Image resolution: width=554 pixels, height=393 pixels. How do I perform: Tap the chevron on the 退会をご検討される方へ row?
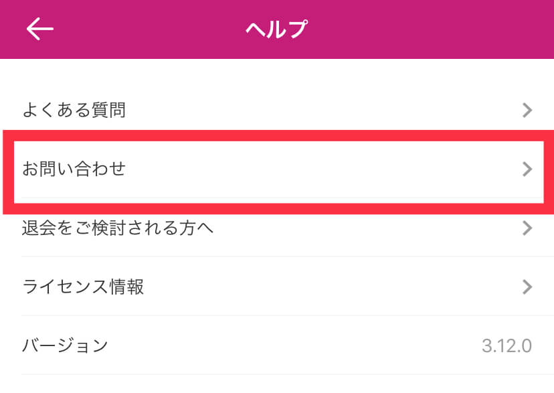(x=527, y=228)
